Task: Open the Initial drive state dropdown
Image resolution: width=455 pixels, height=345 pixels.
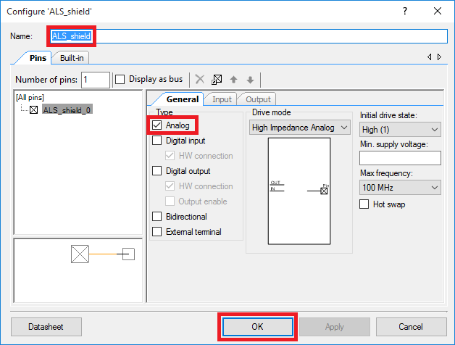Action: [x=400, y=130]
